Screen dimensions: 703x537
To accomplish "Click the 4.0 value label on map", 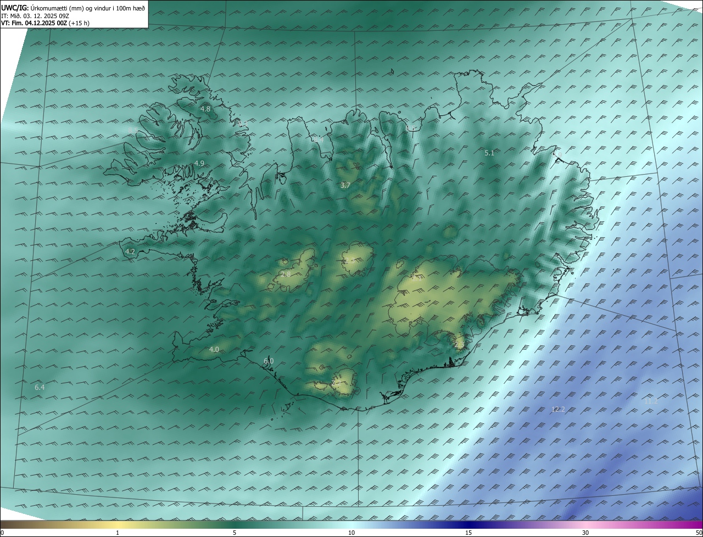I will click(x=214, y=349).
